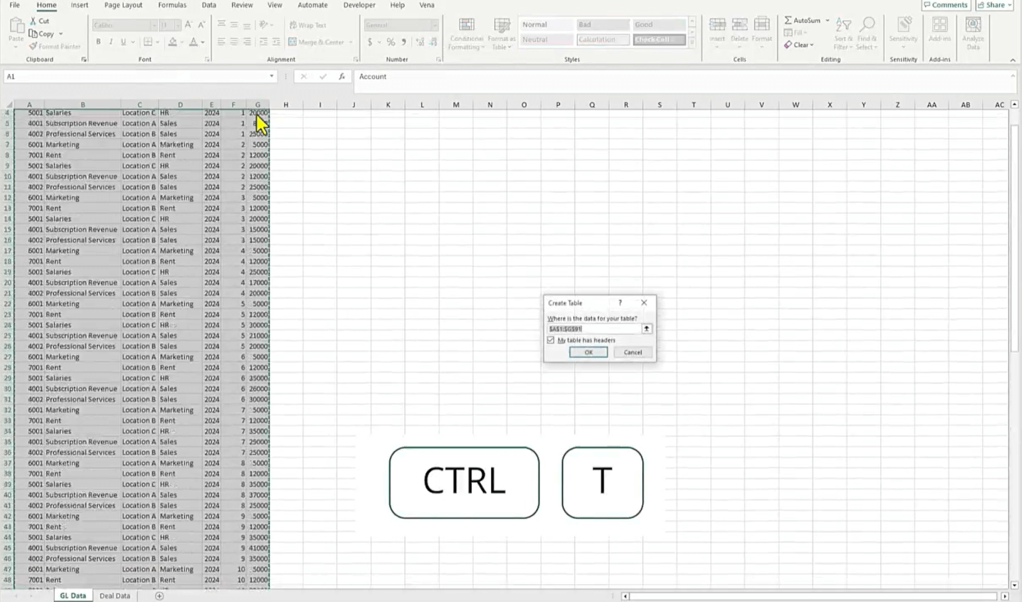Apply AutoSum to selection

pyautogui.click(x=804, y=20)
